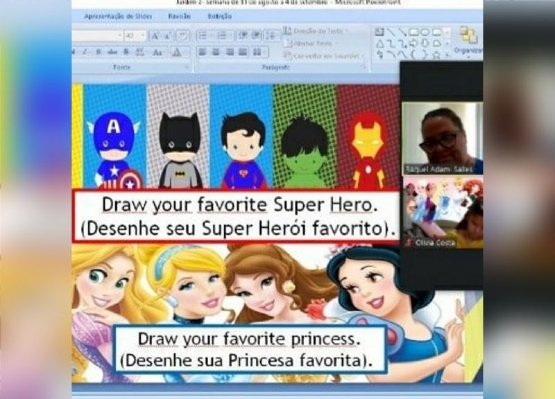Screen dimensions: 555x399
Task: Select the Left Brace shape
Action: tap(413, 55)
